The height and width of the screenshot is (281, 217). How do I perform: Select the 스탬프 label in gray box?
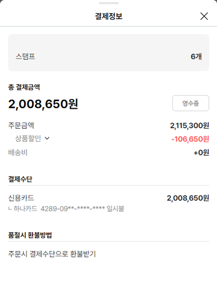point(25,56)
